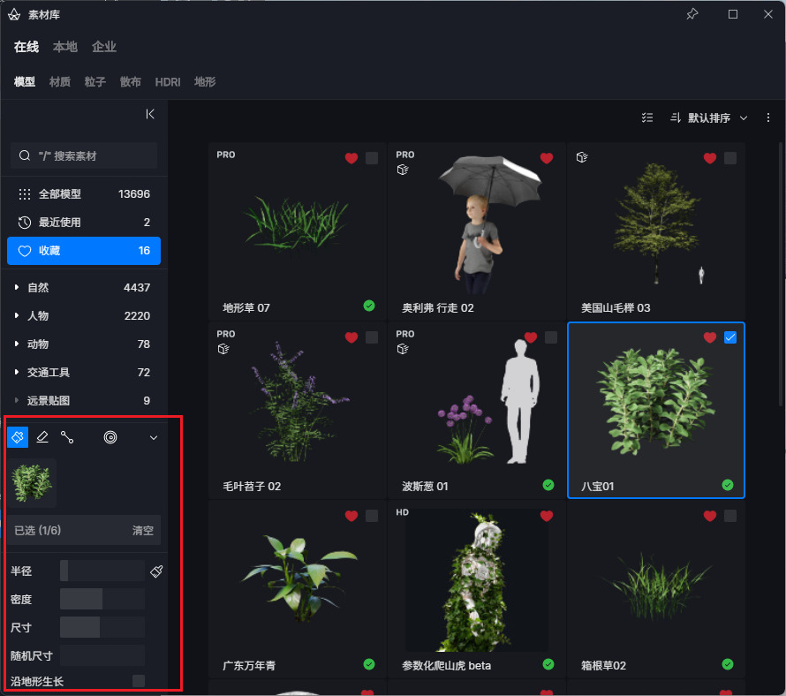The width and height of the screenshot is (786, 696).
Task: Adjust the 密度 density slider
Action: click(102, 600)
